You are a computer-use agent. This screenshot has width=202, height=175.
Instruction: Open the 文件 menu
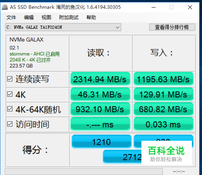tap(11, 17)
